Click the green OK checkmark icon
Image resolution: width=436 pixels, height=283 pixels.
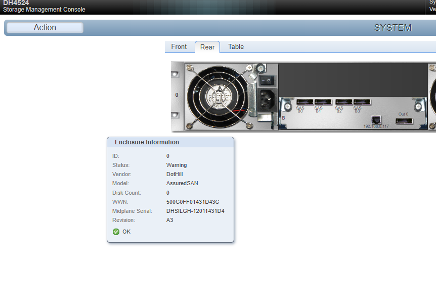116,232
